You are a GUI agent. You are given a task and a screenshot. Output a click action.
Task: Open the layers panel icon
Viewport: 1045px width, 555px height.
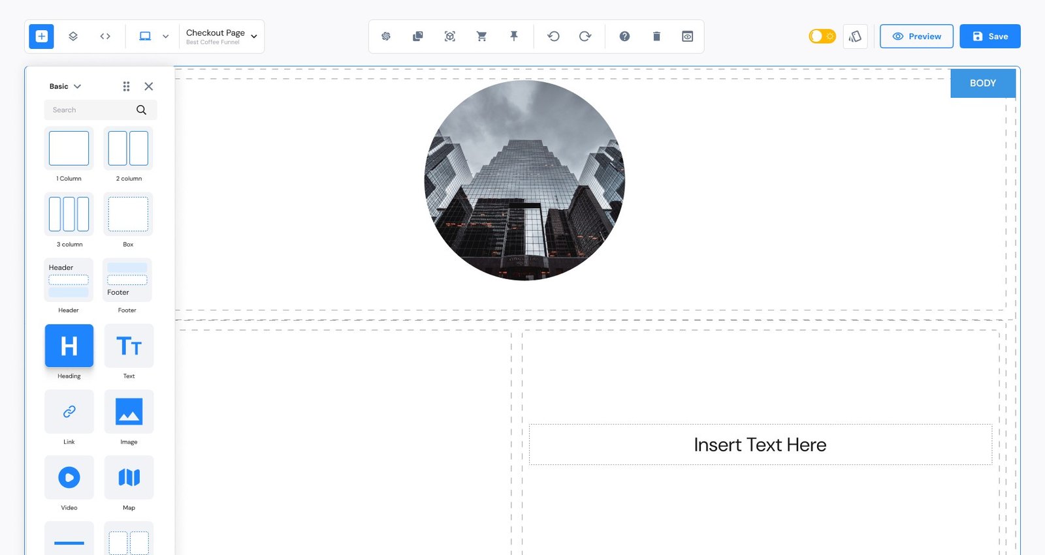click(x=73, y=37)
